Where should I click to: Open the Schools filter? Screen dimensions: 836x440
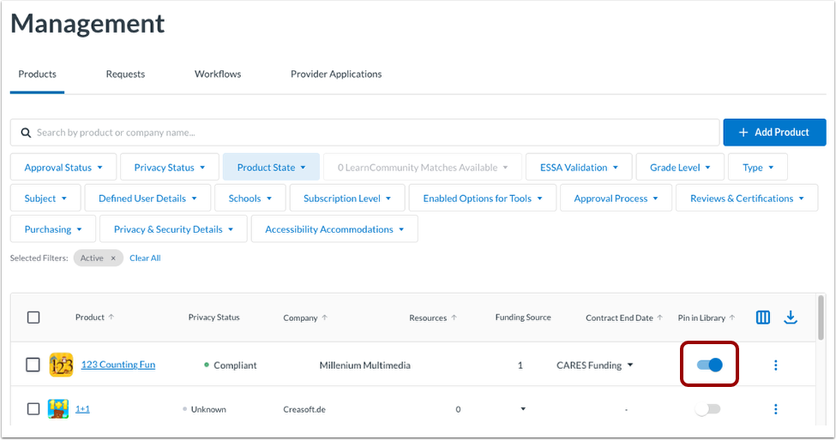click(x=250, y=199)
